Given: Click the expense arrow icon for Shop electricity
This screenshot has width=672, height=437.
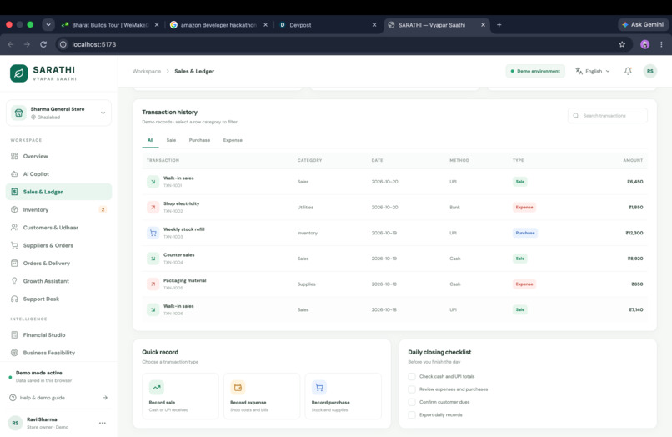Looking at the screenshot, I should click(153, 207).
